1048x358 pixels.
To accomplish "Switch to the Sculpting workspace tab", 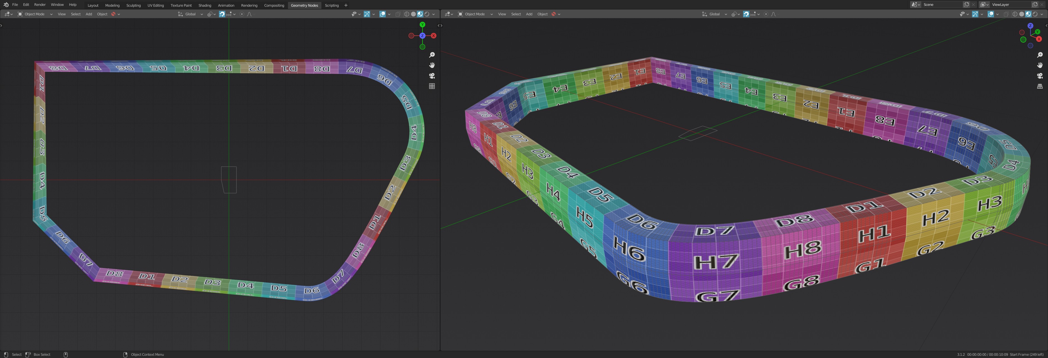I will [x=133, y=5].
